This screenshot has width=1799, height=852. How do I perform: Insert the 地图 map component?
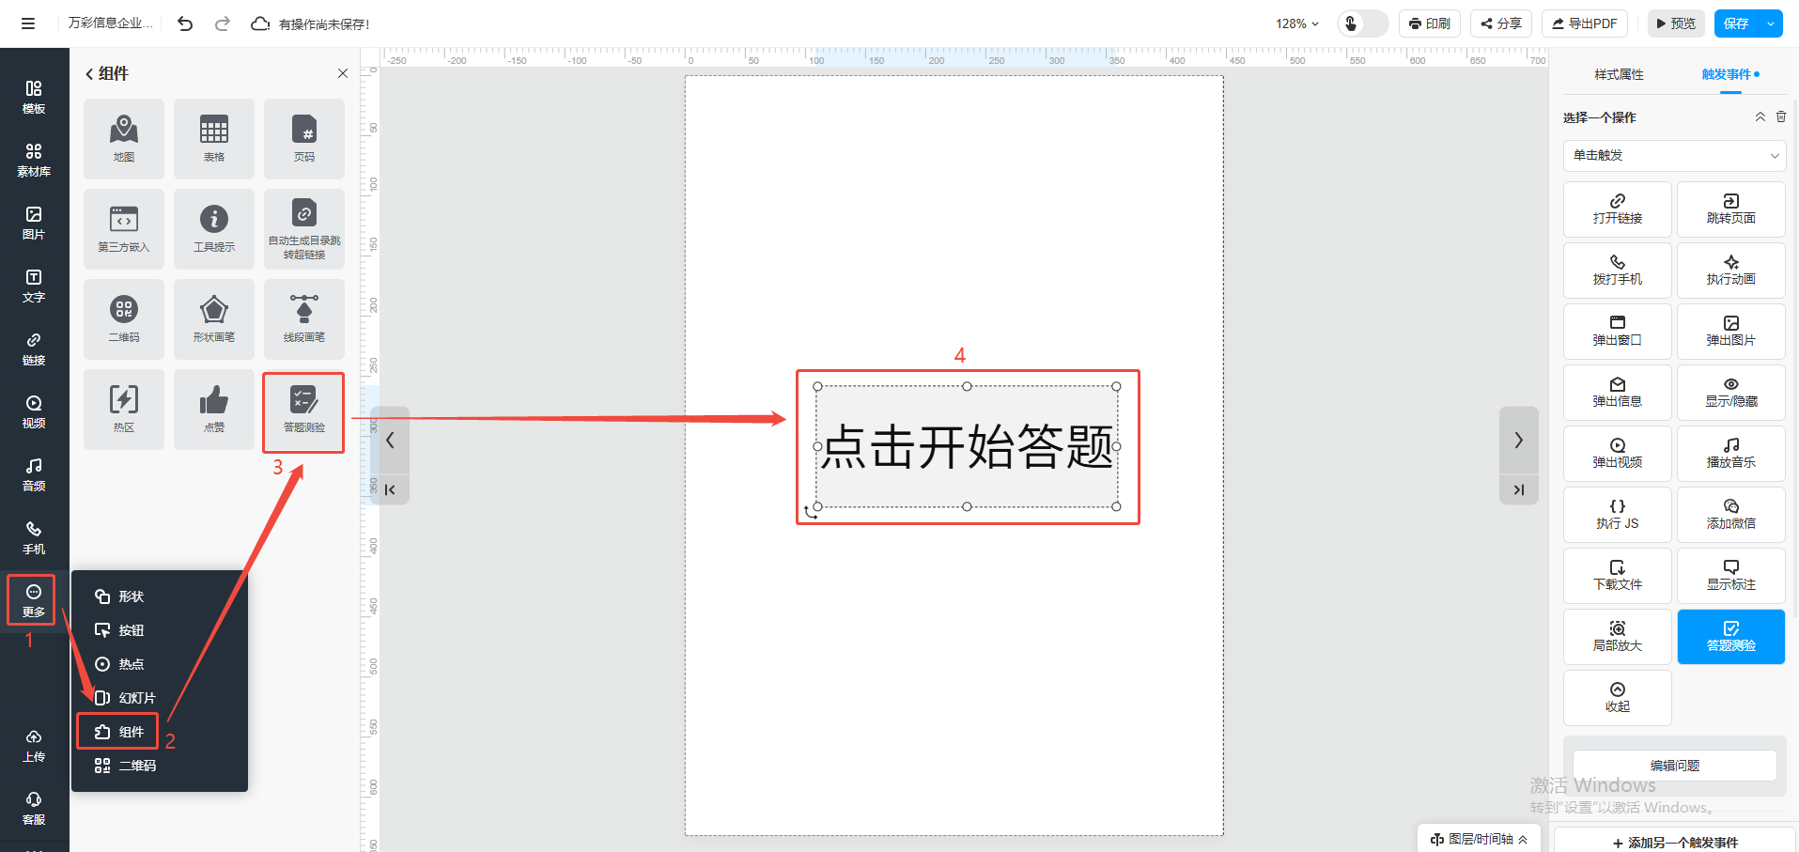click(124, 138)
